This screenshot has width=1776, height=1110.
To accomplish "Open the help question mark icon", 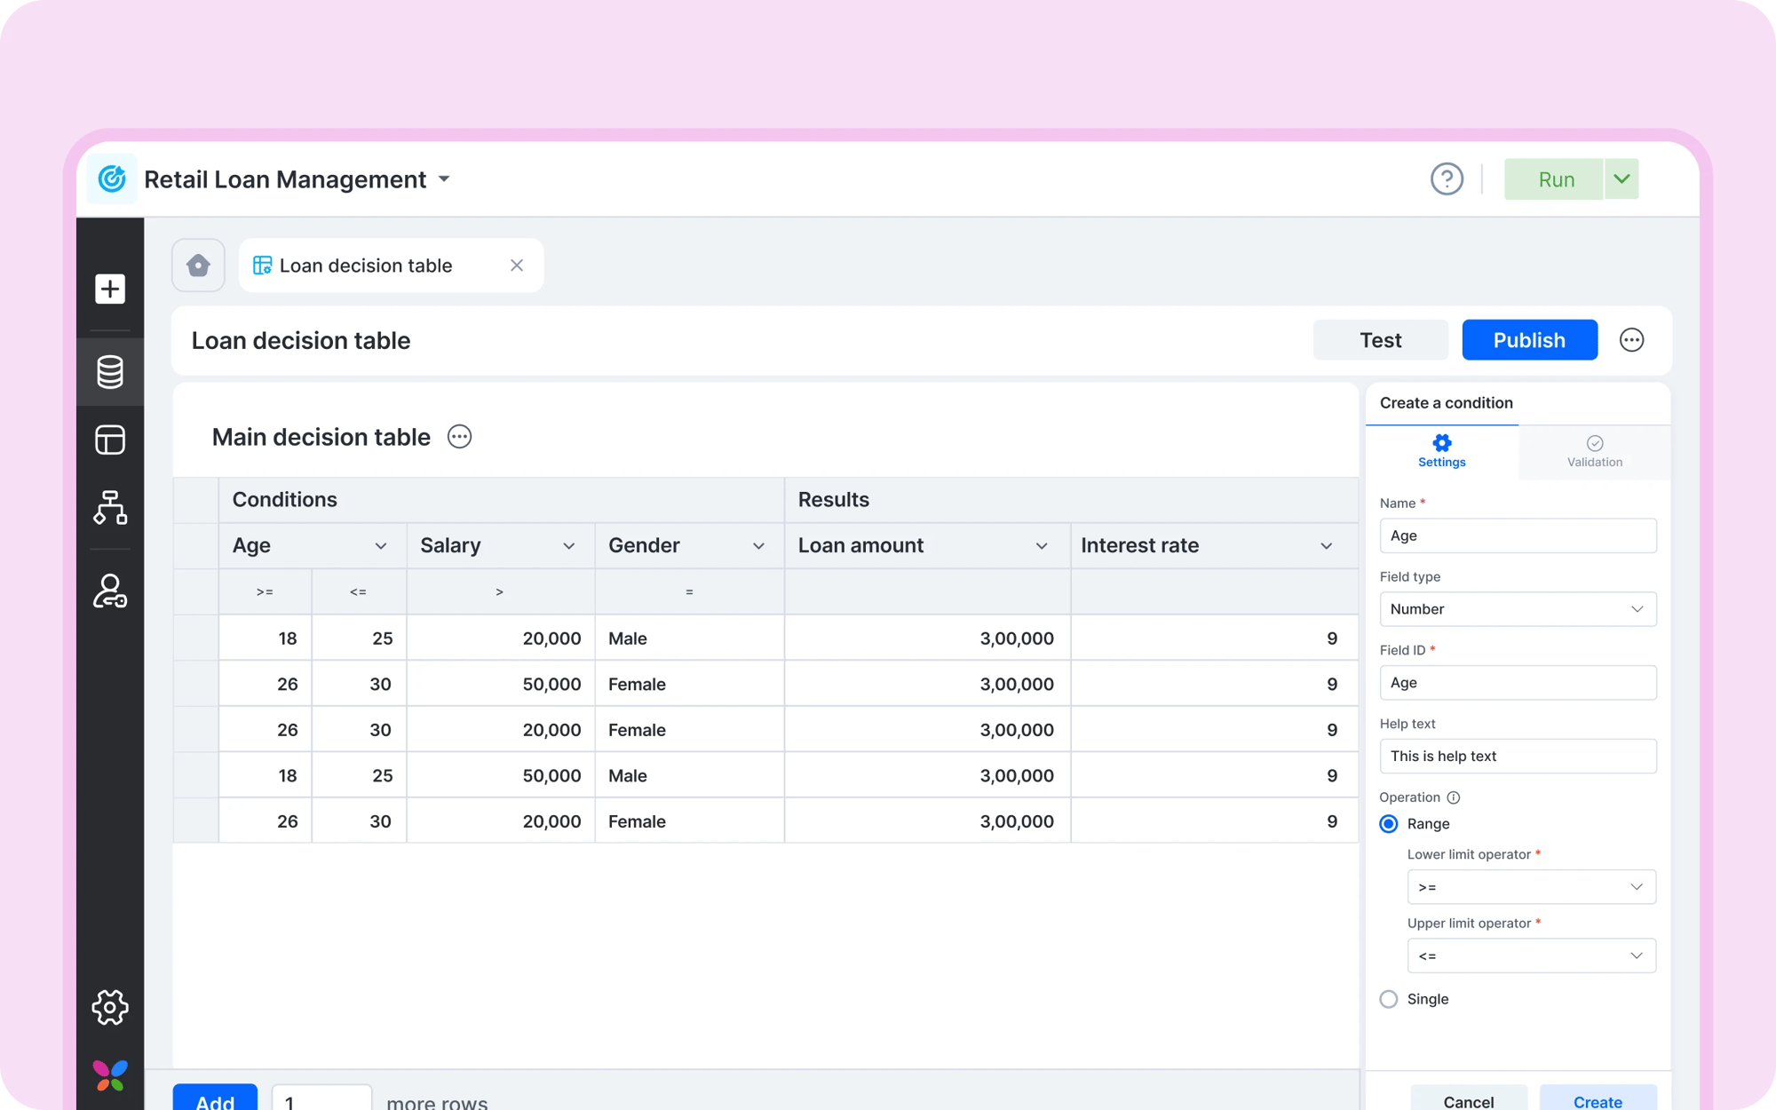I will 1447,179.
